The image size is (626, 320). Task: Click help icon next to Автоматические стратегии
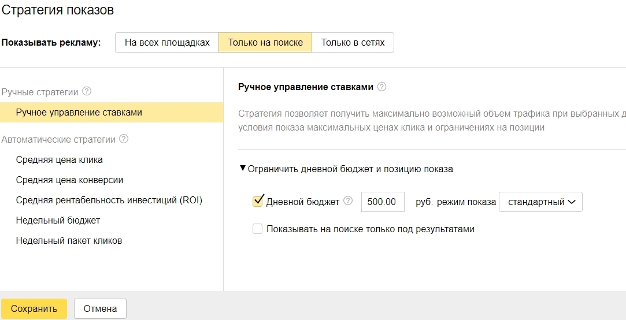pos(124,139)
